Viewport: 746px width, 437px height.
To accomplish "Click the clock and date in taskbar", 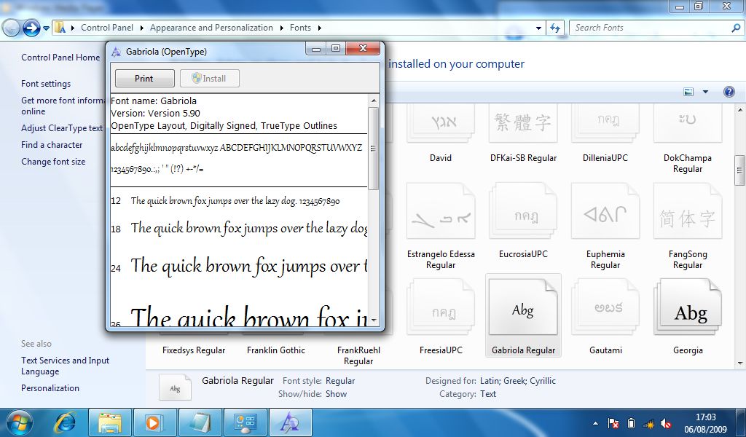I will [x=705, y=423].
